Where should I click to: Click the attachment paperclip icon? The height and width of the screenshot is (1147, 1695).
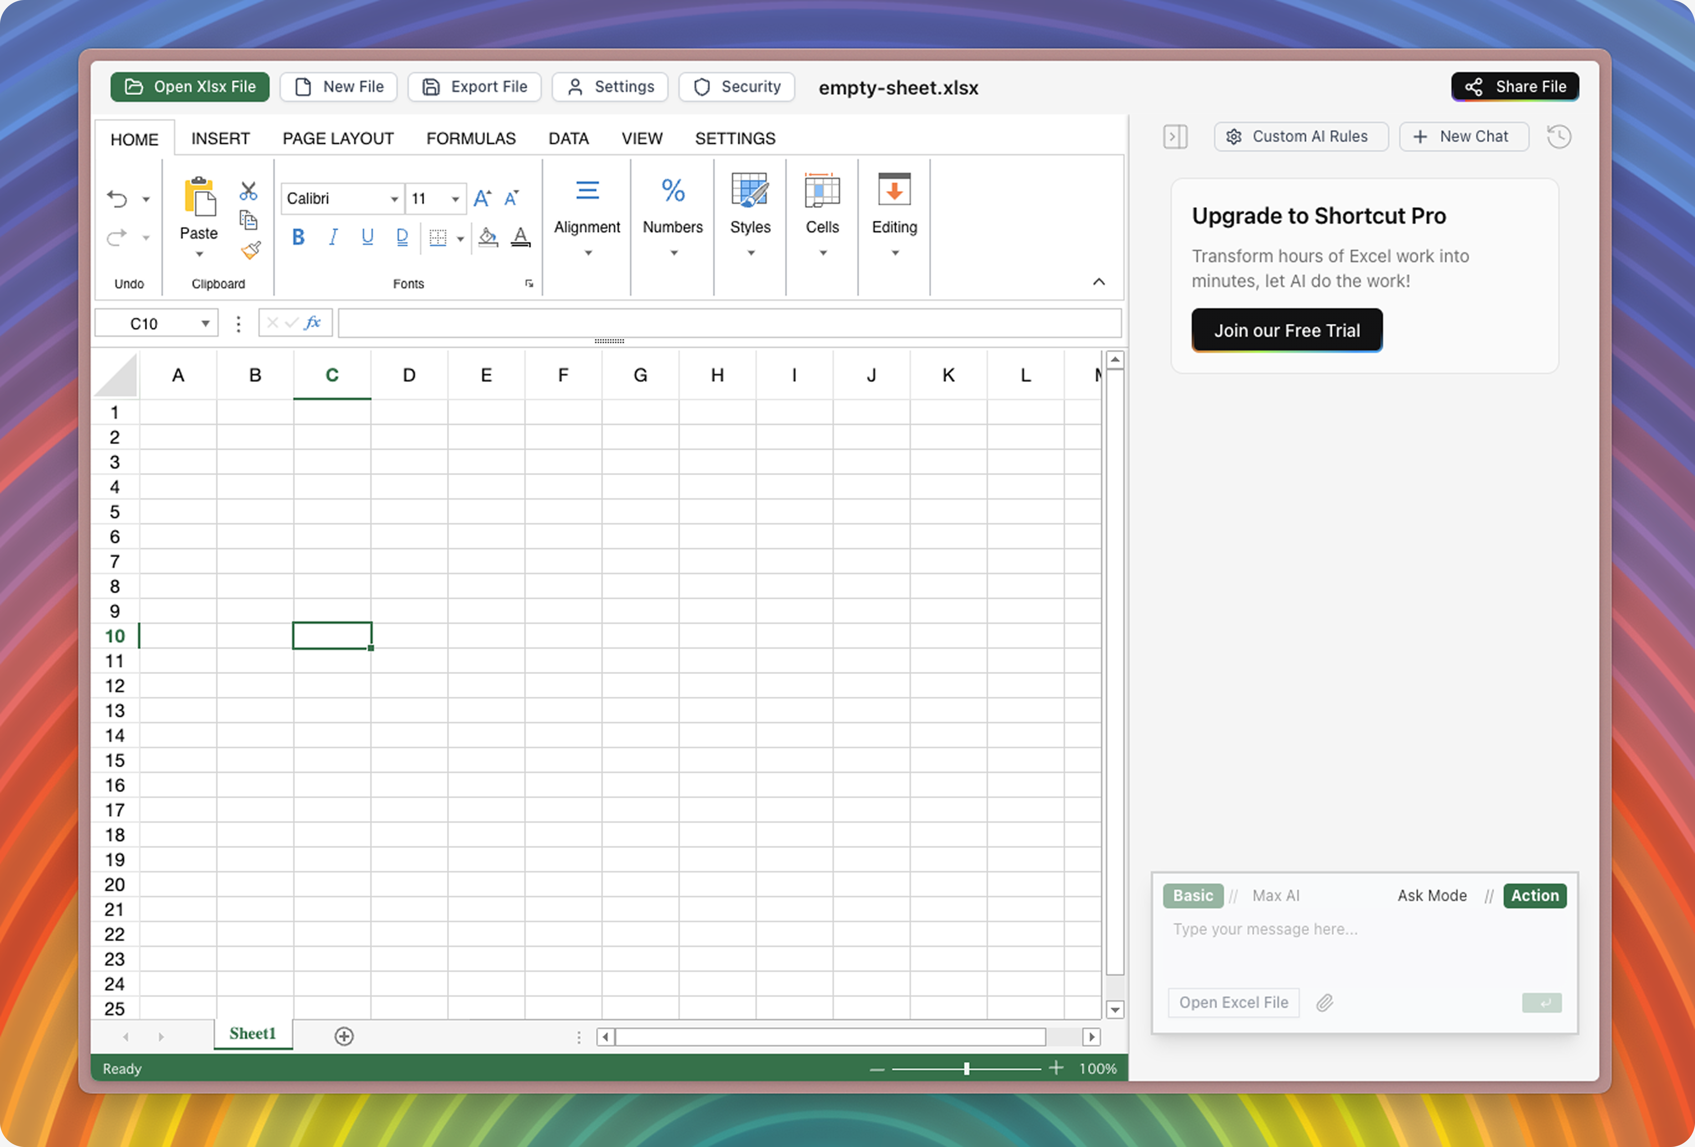point(1324,1003)
